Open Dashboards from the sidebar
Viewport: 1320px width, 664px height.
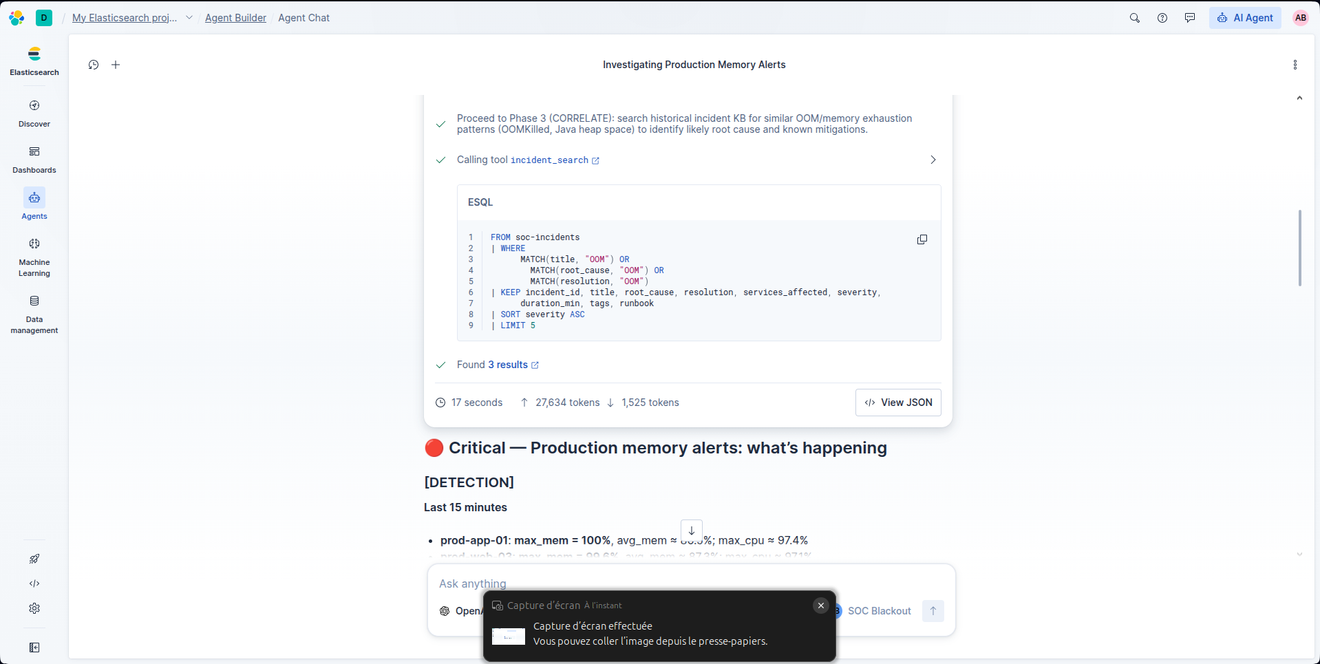(34, 160)
